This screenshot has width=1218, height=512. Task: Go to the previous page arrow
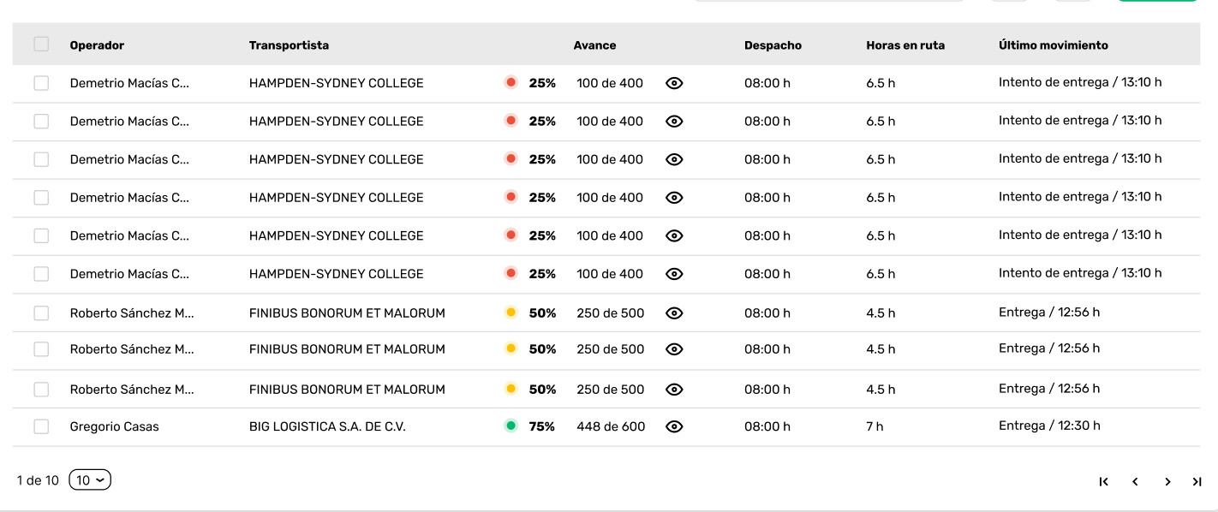(x=1135, y=482)
